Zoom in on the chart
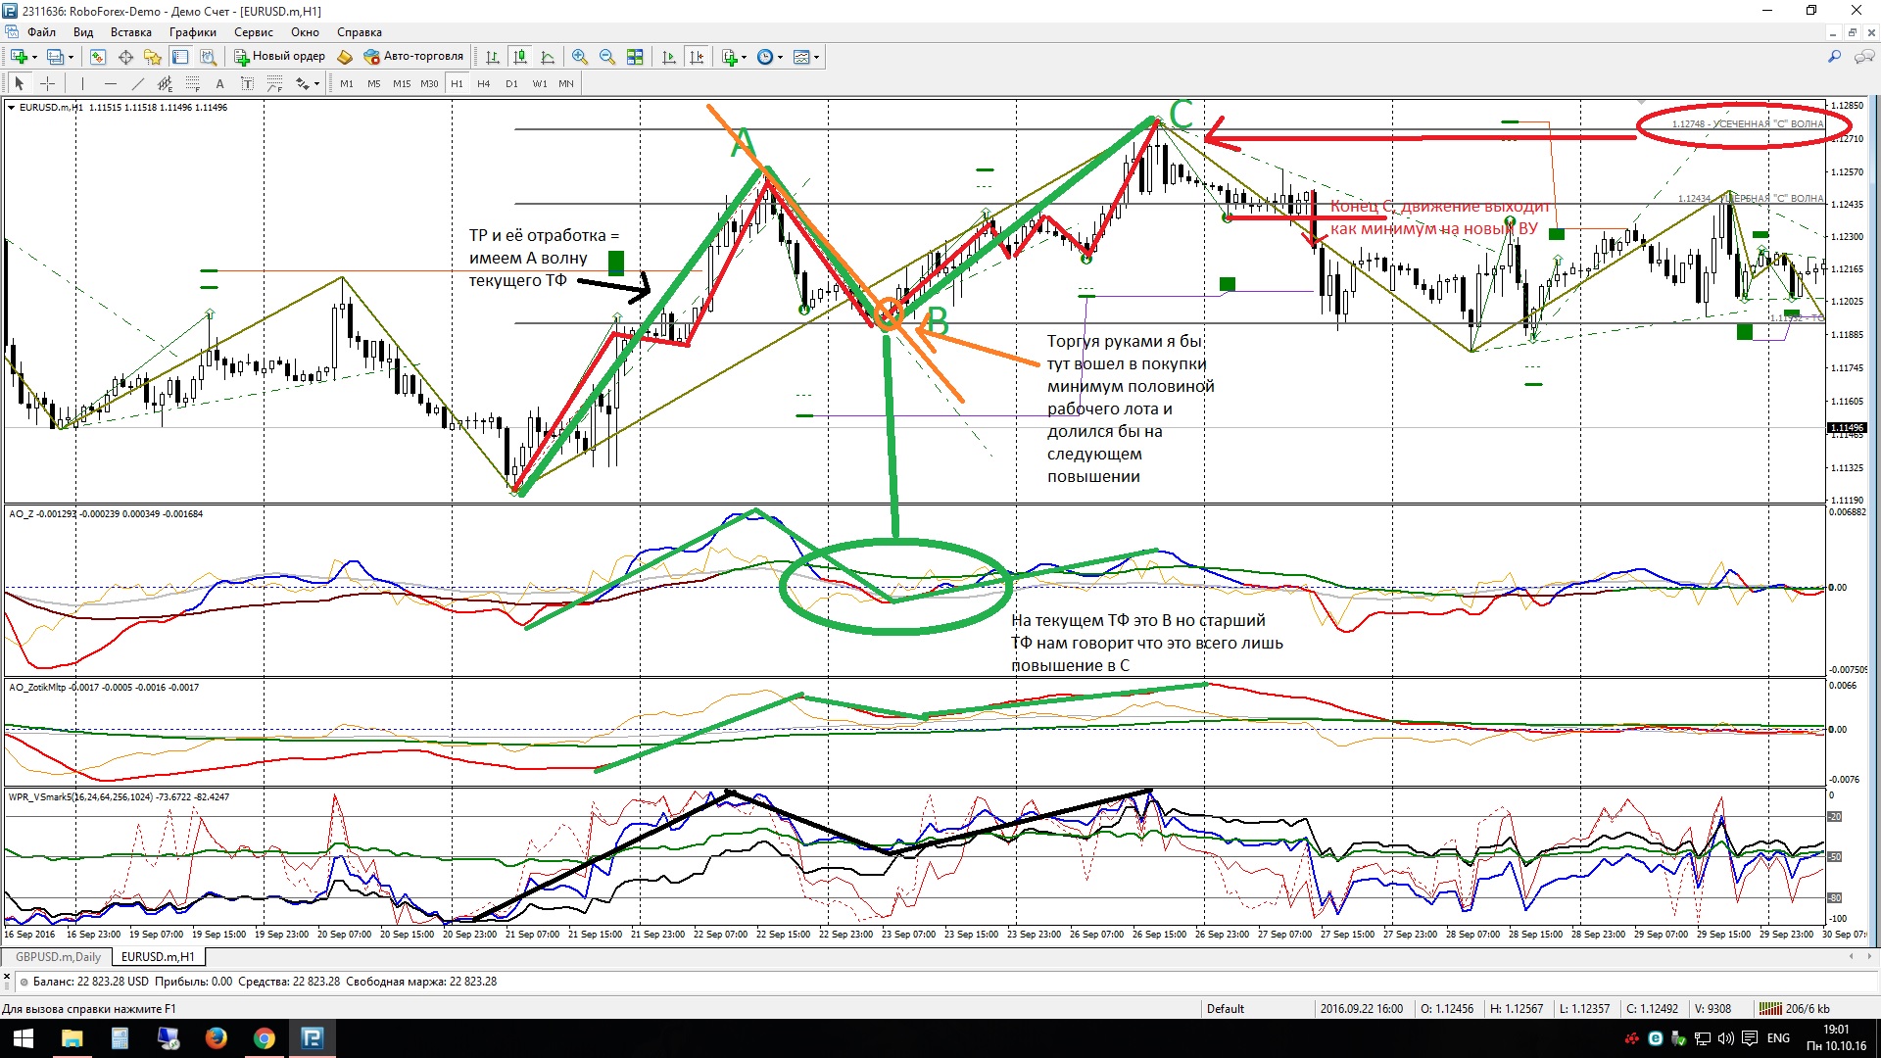Image resolution: width=1881 pixels, height=1058 pixels. 580,57
